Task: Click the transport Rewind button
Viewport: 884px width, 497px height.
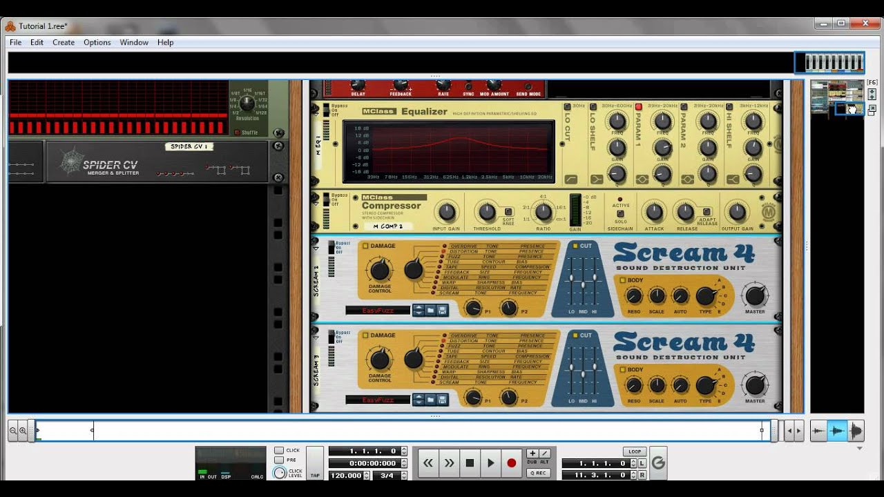Action: (x=428, y=463)
